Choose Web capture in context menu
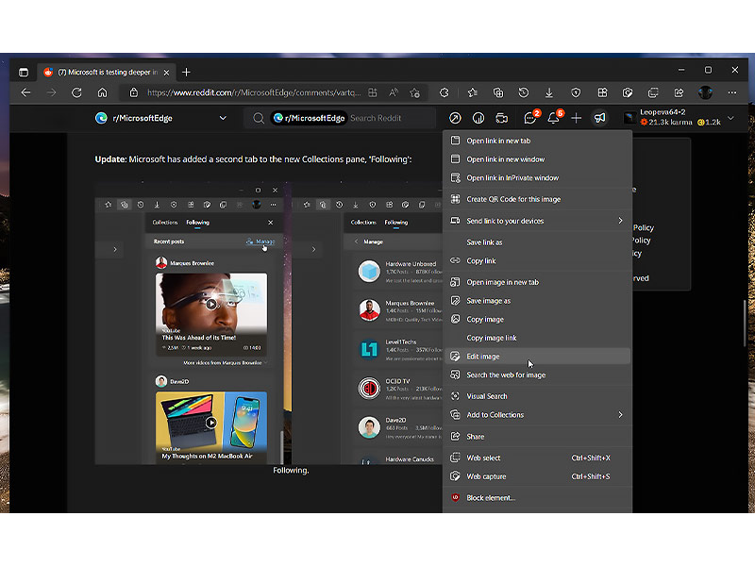The height and width of the screenshot is (566, 755). [537, 476]
